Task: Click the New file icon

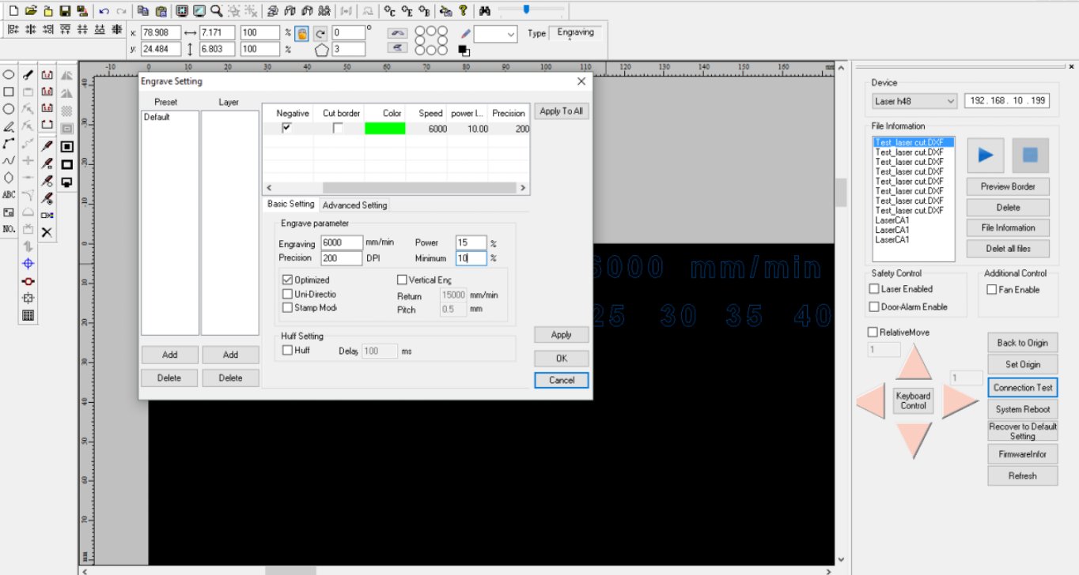Action: pos(13,11)
